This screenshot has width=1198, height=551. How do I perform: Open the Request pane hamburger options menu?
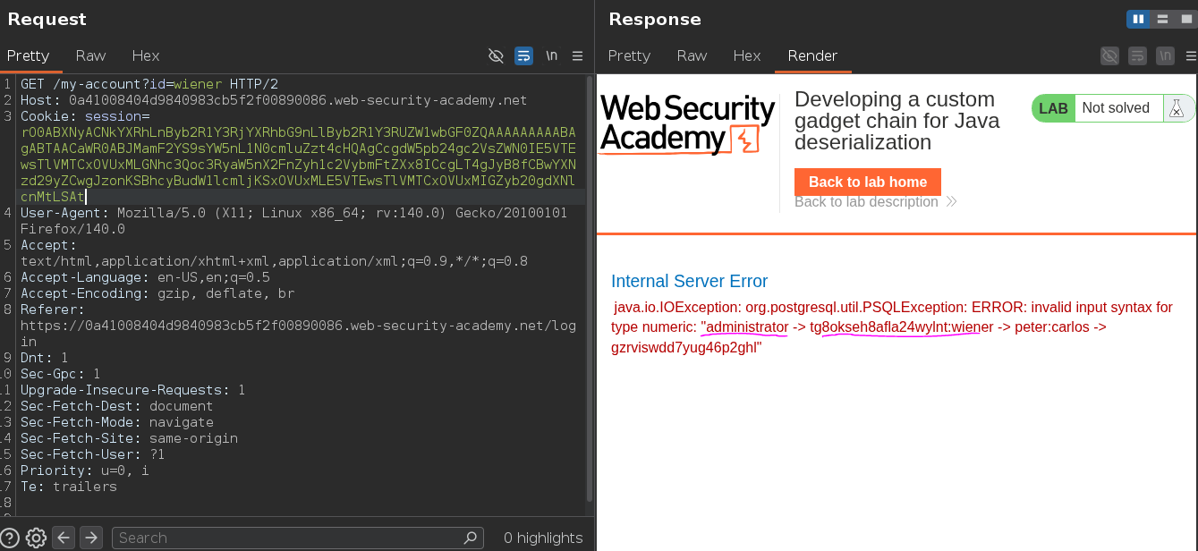[578, 55]
